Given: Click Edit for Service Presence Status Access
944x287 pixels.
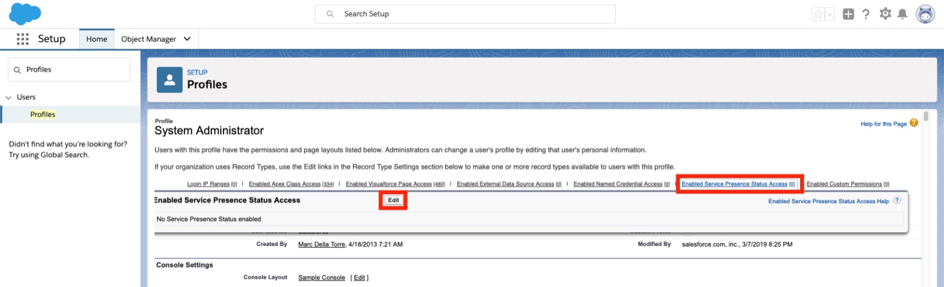Looking at the screenshot, I should pyautogui.click(x=393, y=200).
